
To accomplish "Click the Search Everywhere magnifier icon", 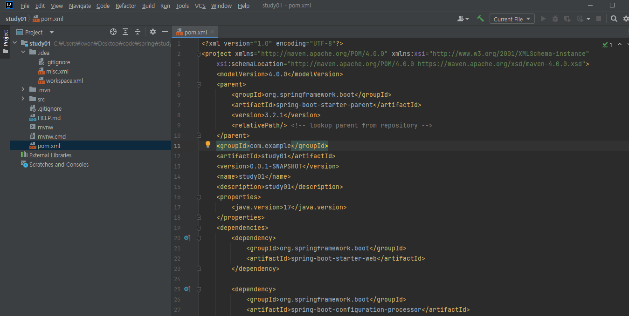I will (x=614, y=19).
